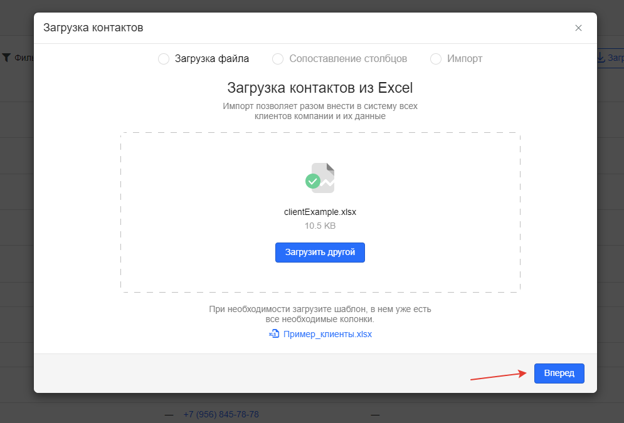Close the Загрузка контактов dialog
The image size is (624, 423).
578,28
